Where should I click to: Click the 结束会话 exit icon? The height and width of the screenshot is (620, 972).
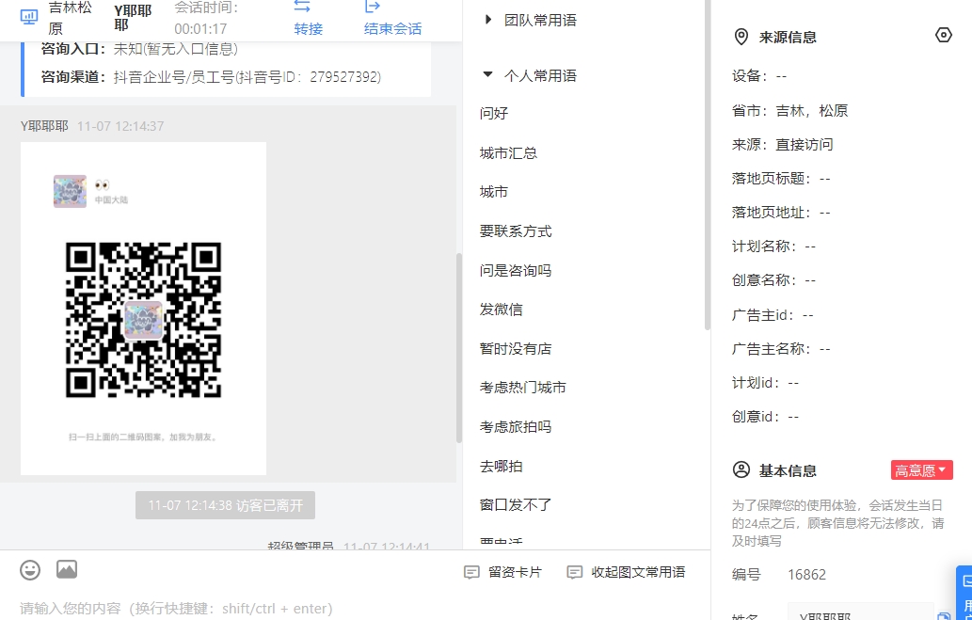(372, 7)
